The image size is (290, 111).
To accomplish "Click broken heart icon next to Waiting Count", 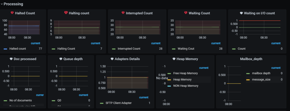I will coord(186,13).
